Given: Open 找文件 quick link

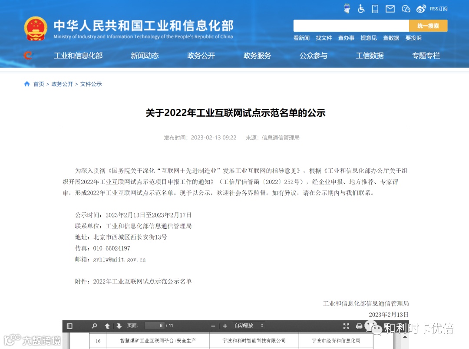Looking at the screenshot, I should pyautogui.click(x=324, y=38).
